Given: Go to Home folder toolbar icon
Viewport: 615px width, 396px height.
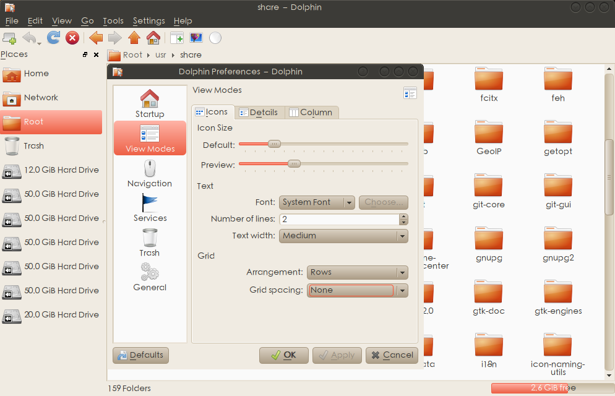Looking at the screenshot, I should (153, 38).
